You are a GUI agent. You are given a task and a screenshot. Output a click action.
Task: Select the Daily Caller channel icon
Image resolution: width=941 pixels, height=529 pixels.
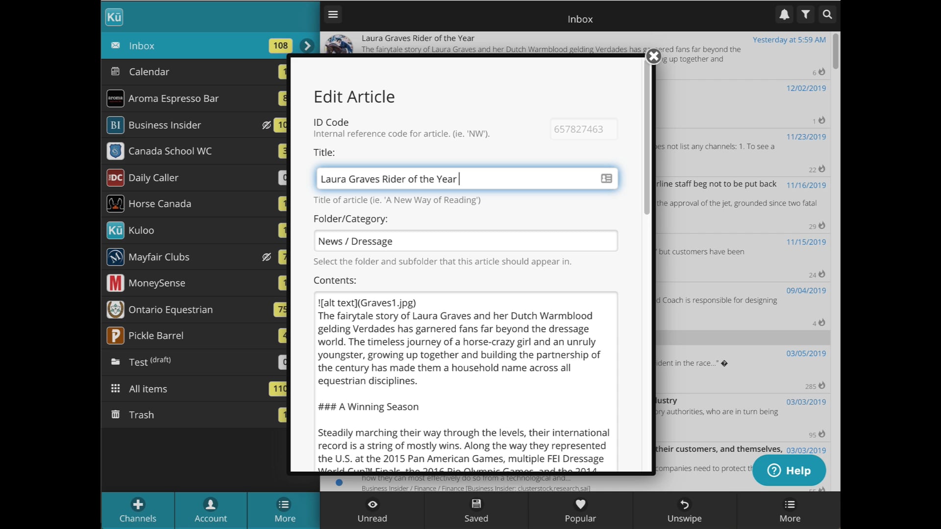(x=115, y=177)
